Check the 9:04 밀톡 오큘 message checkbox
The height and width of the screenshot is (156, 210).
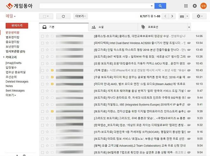point(42,146)
